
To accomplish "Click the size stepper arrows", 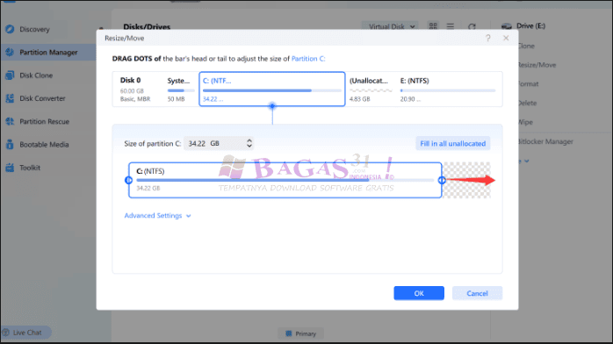I will pyautogui.click(x=249, y=143).
